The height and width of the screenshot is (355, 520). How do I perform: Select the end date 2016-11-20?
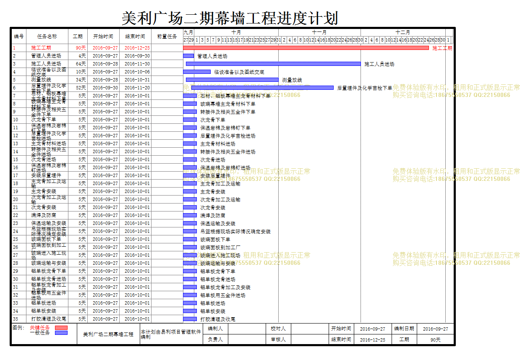[137, 88]
